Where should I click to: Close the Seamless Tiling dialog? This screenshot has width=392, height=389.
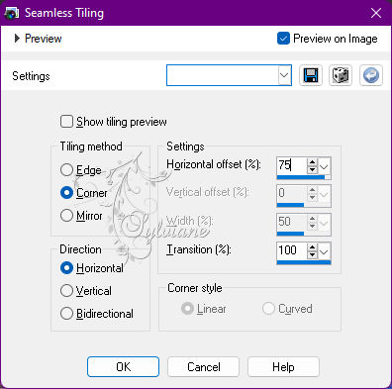pos(376,13)
